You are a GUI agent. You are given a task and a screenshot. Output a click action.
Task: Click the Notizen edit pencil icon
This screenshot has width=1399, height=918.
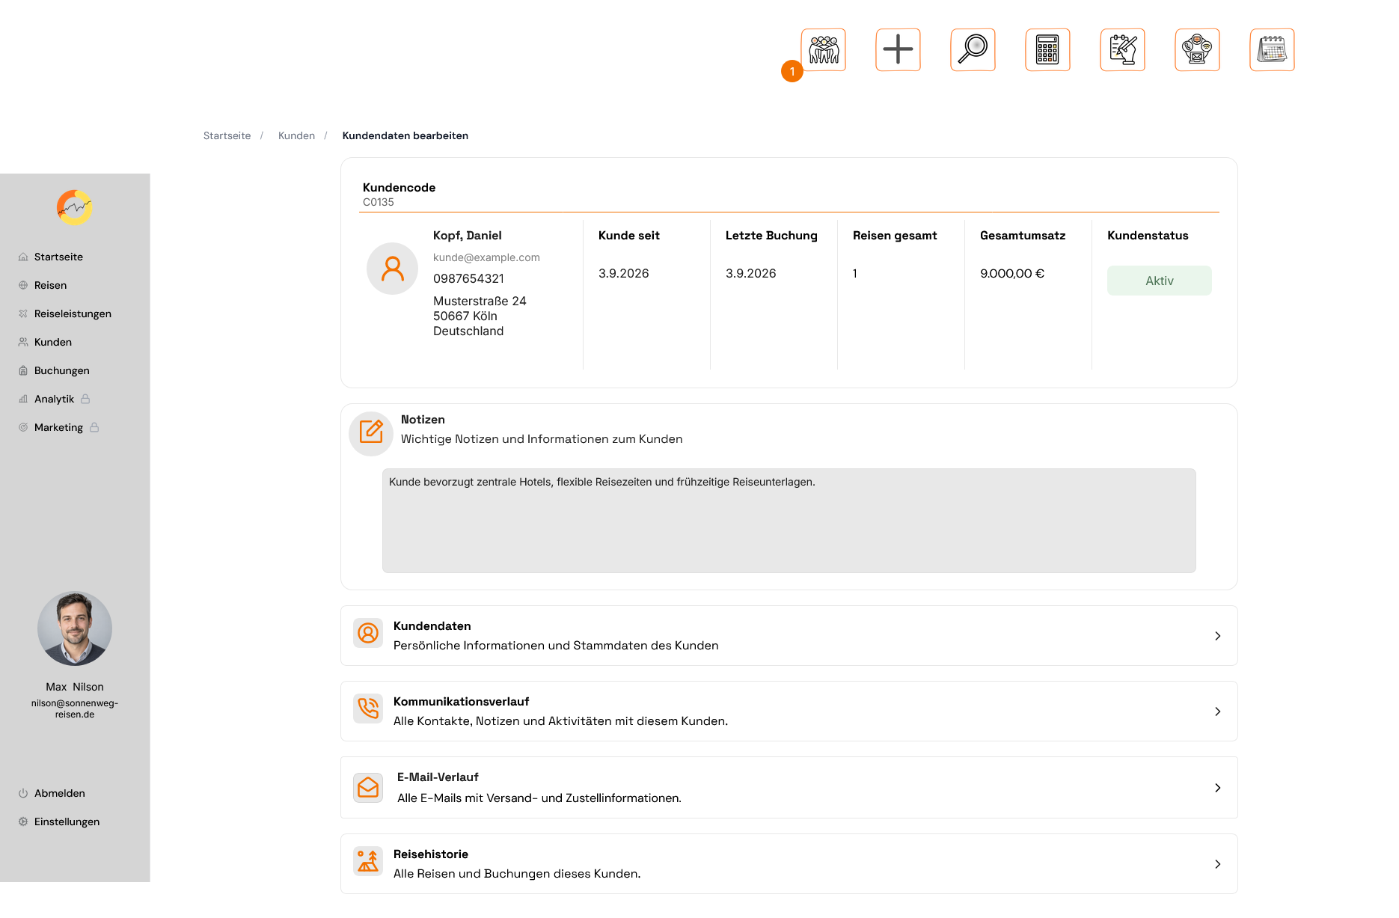tap(371, 432)
